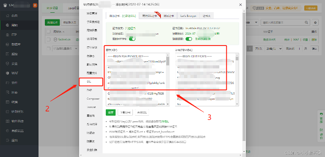Open 子目录绑定 in dialog menu

click(x=93, y=22)
